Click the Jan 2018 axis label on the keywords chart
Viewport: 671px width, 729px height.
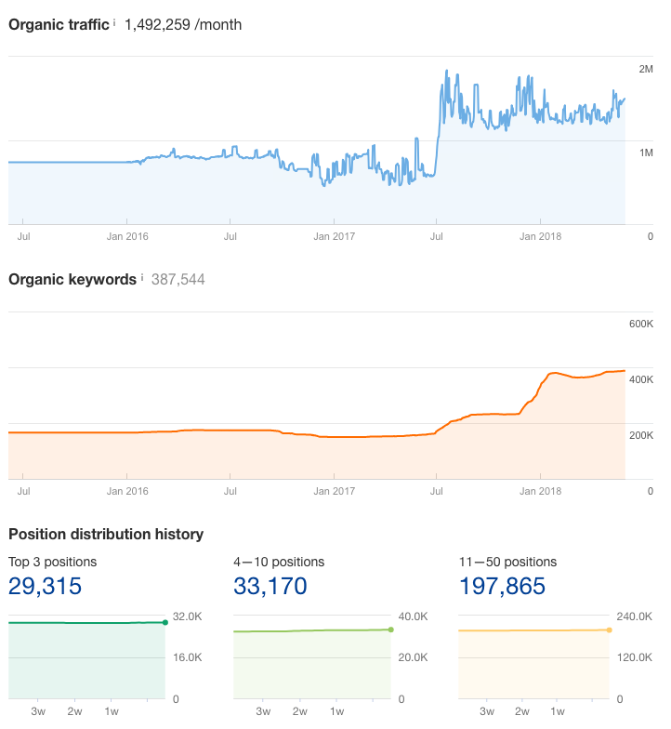tap(541, 491)
